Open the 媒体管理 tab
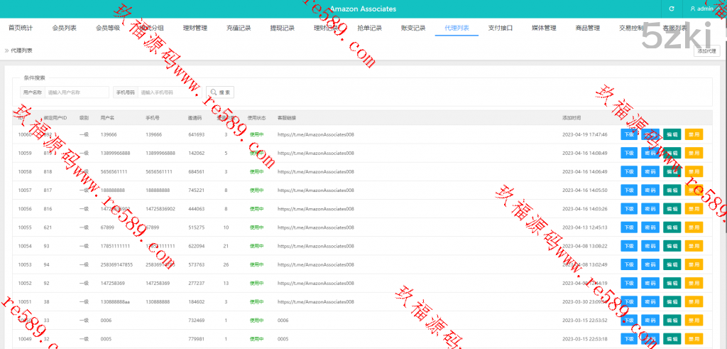The height and width of the screenshot is (349, 727). (544, 28)
